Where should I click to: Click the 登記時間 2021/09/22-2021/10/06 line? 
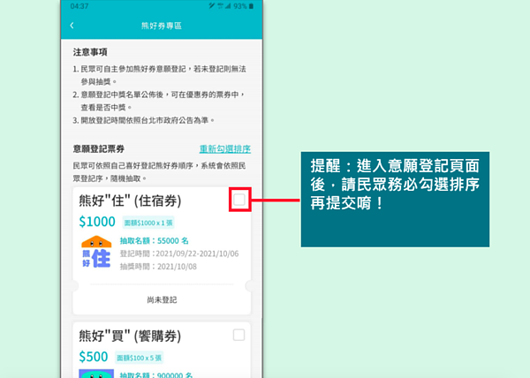(179, 253)
